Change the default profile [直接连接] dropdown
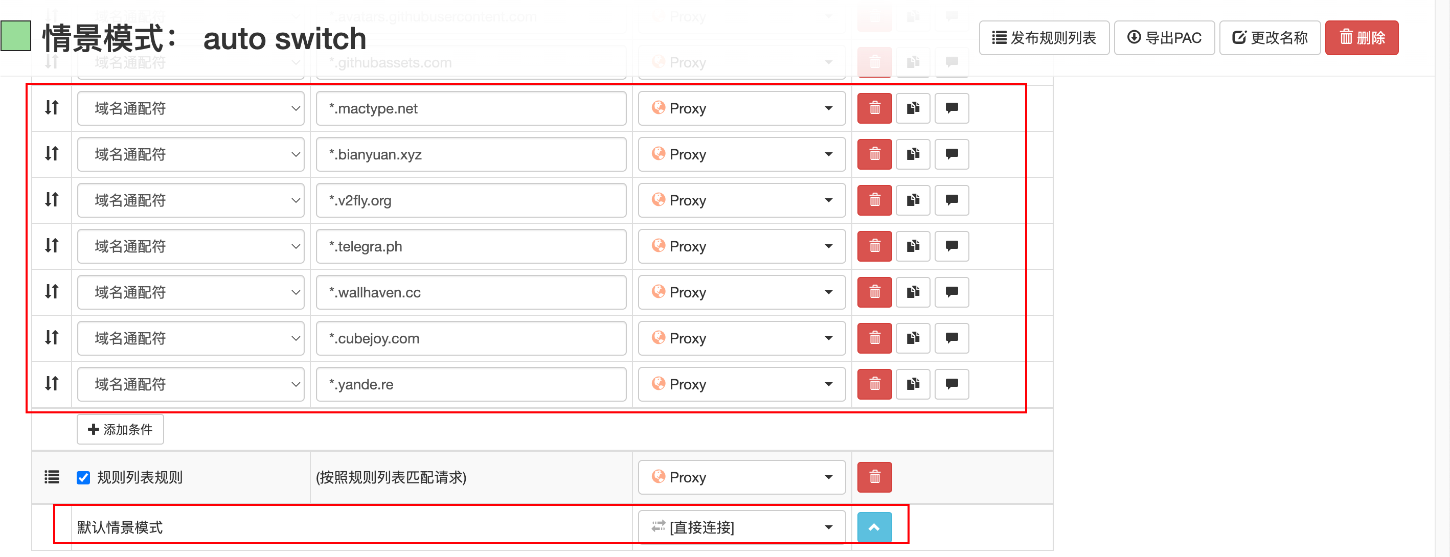The image size is (1450, 557). click(741, 527)
